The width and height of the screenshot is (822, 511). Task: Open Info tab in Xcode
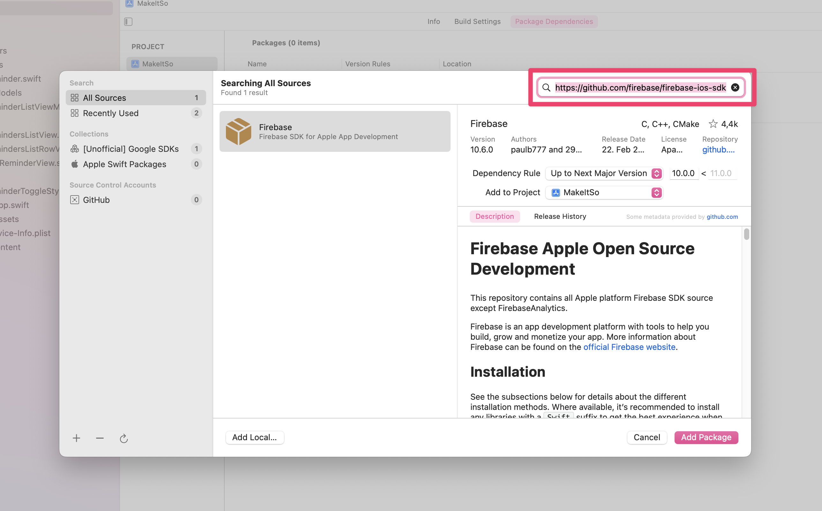(x=434, y=22)
